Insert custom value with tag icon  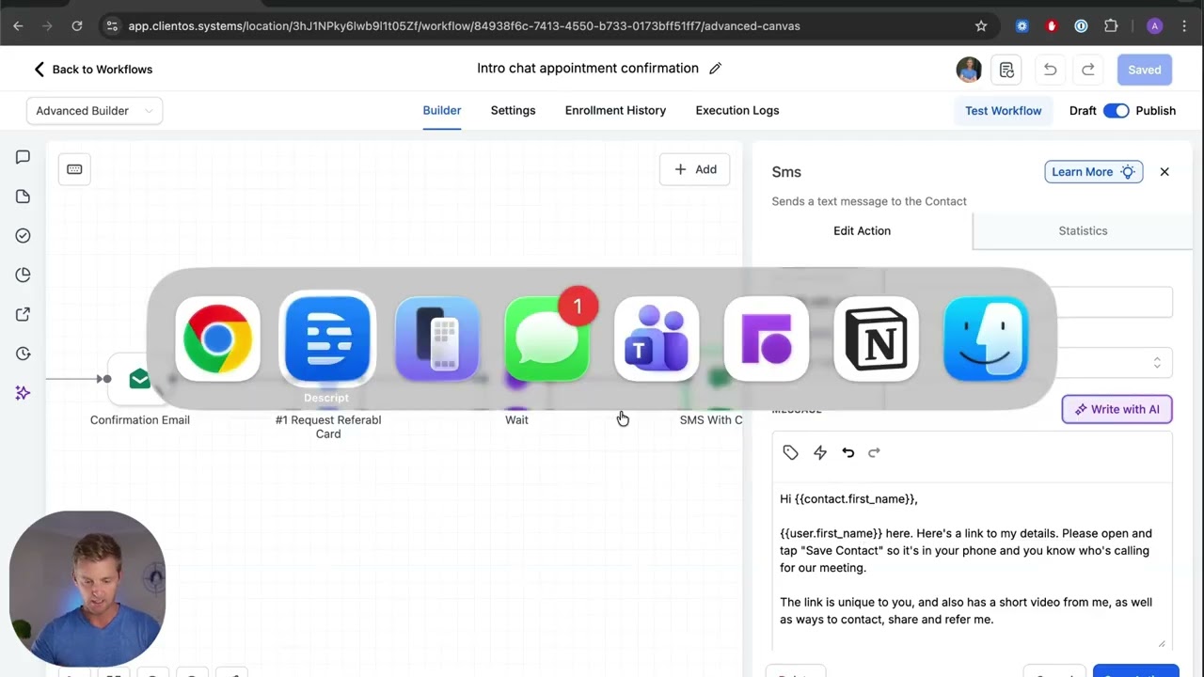(x=790, y=453)
